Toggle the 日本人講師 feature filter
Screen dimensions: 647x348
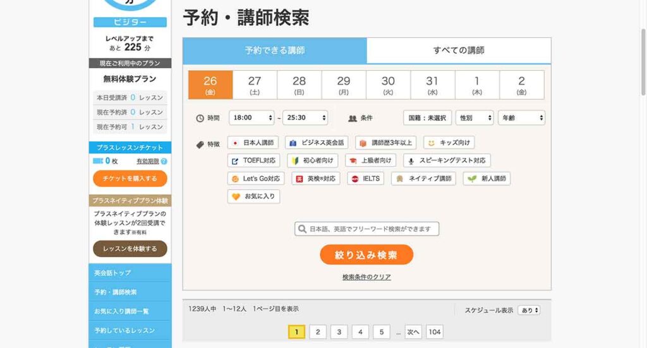pyautogui.click(x=253, y=143)
